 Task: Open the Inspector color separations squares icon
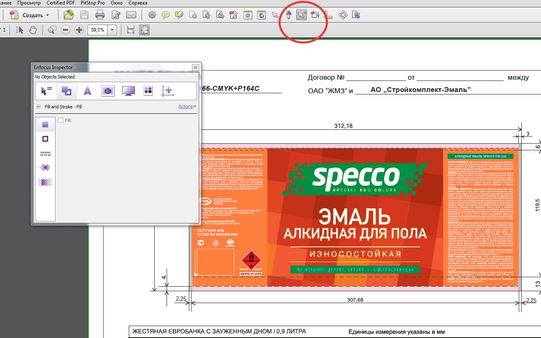pos(148,91)
